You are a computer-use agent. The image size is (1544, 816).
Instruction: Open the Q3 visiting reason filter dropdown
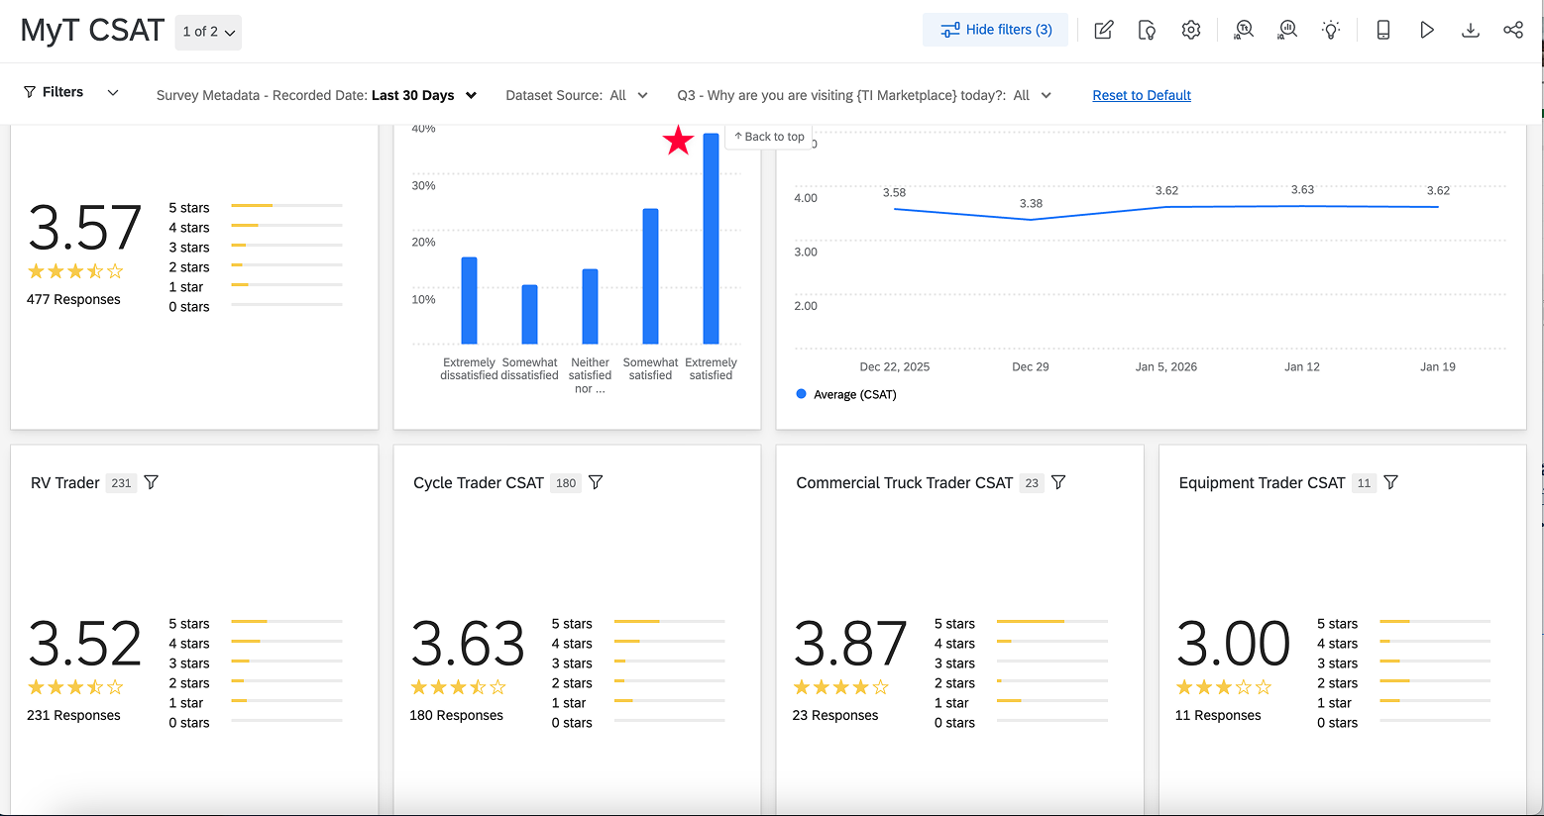click(x=864, y=95)
